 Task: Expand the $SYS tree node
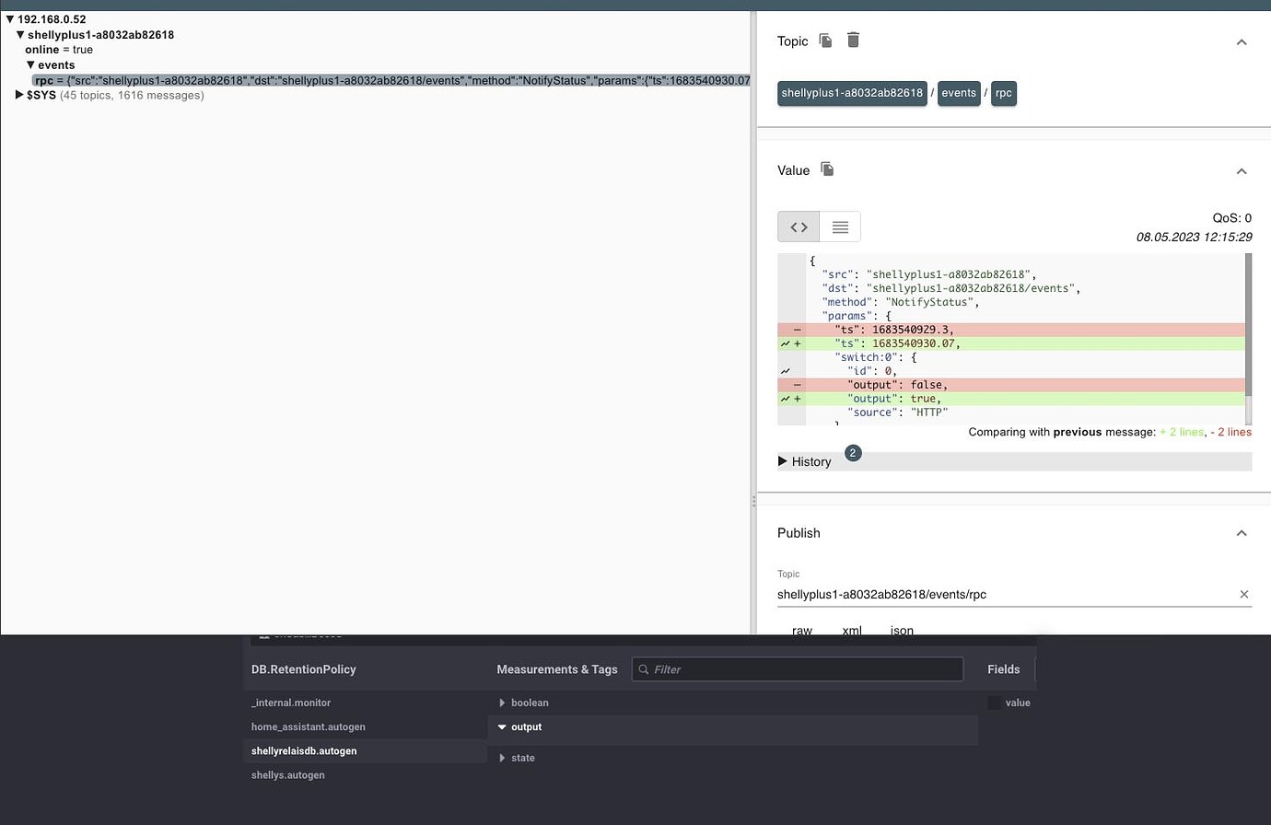click(19, 95)
